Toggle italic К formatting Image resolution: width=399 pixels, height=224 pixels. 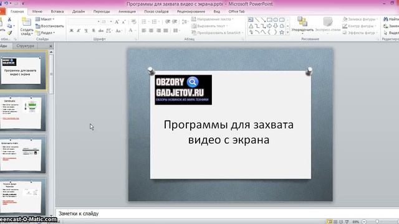pos(79,30)
